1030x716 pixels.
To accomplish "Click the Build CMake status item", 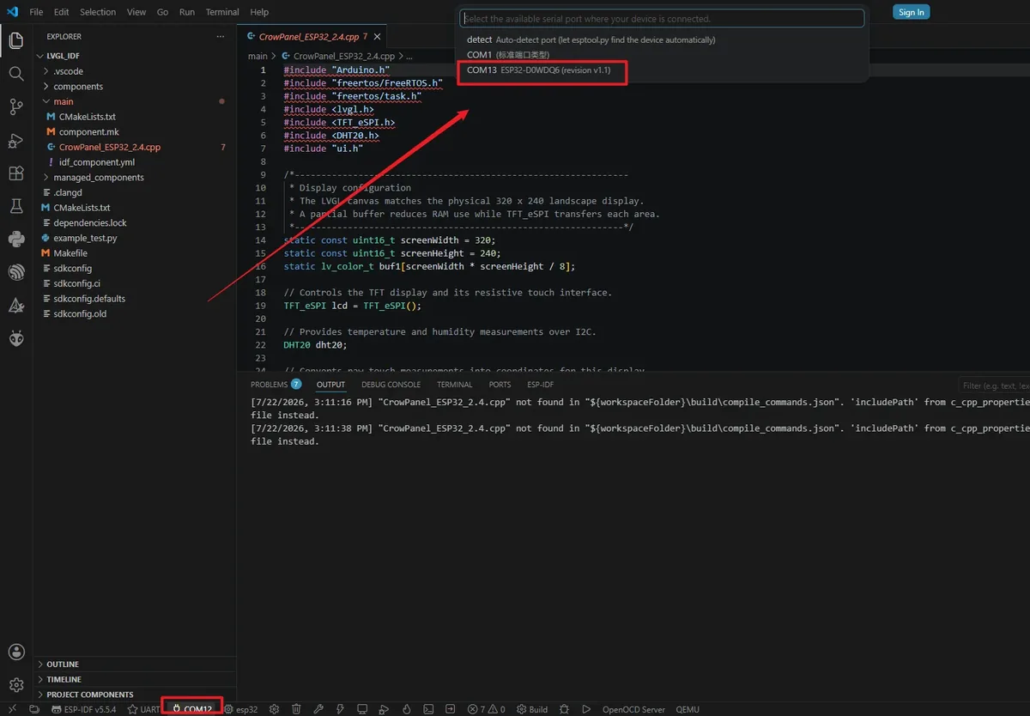I will point(533,709).
